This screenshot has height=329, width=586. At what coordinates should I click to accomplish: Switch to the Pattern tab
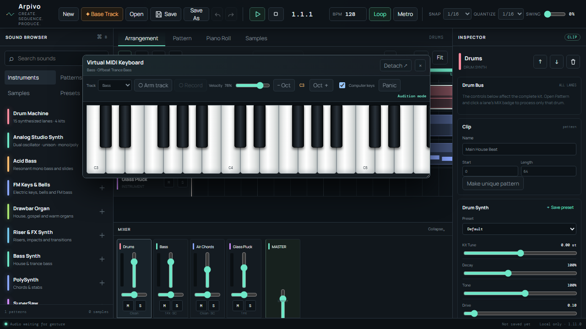182,38
